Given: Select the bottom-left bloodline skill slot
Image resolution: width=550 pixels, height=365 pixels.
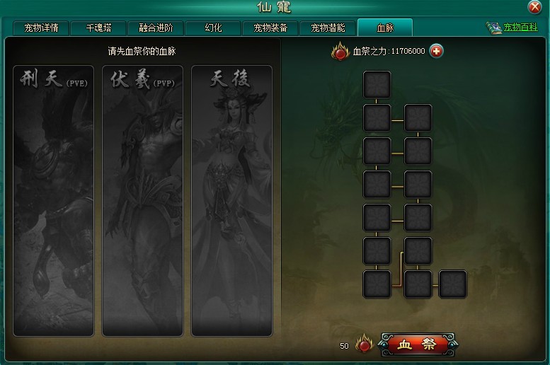Looking at the screenshot, I should click(x=377, y=284).
